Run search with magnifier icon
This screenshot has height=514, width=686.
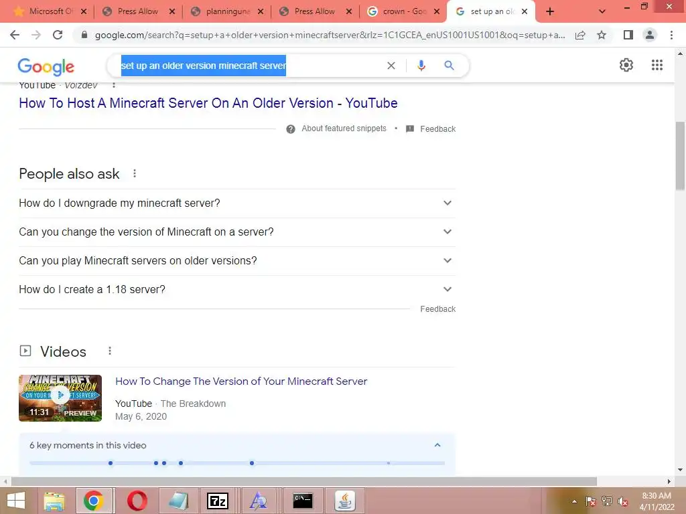coord(449,66)
